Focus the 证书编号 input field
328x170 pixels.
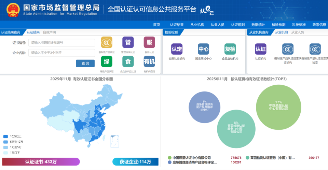click(62, 43)
